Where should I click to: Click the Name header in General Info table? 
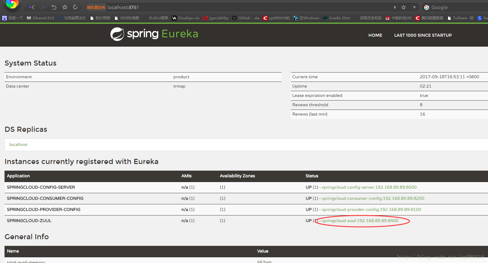click(13, 251)
